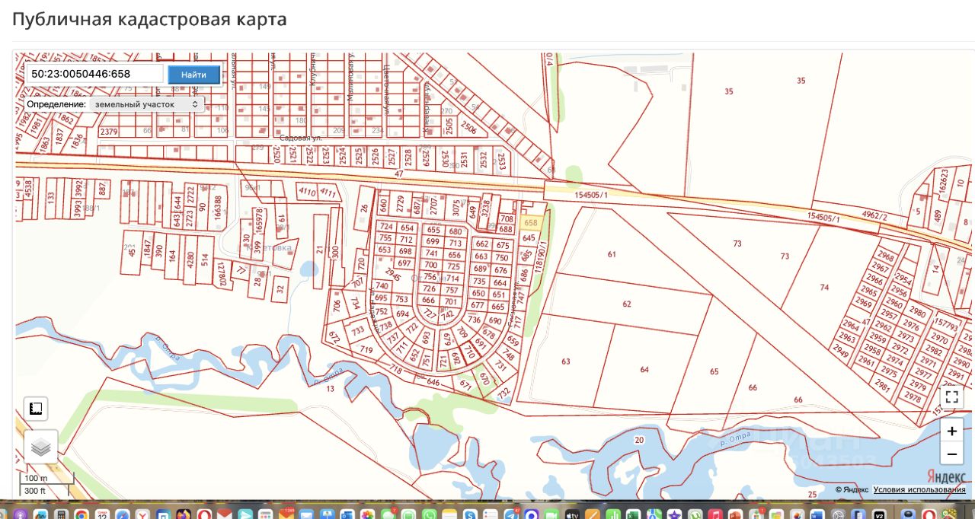Open Excel from the dock
The image size is (975, 519).
(634, 514)
